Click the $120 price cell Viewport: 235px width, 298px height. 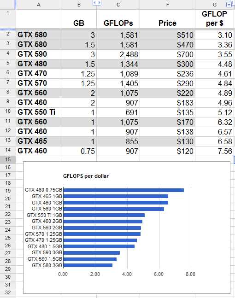pos(168,151)
